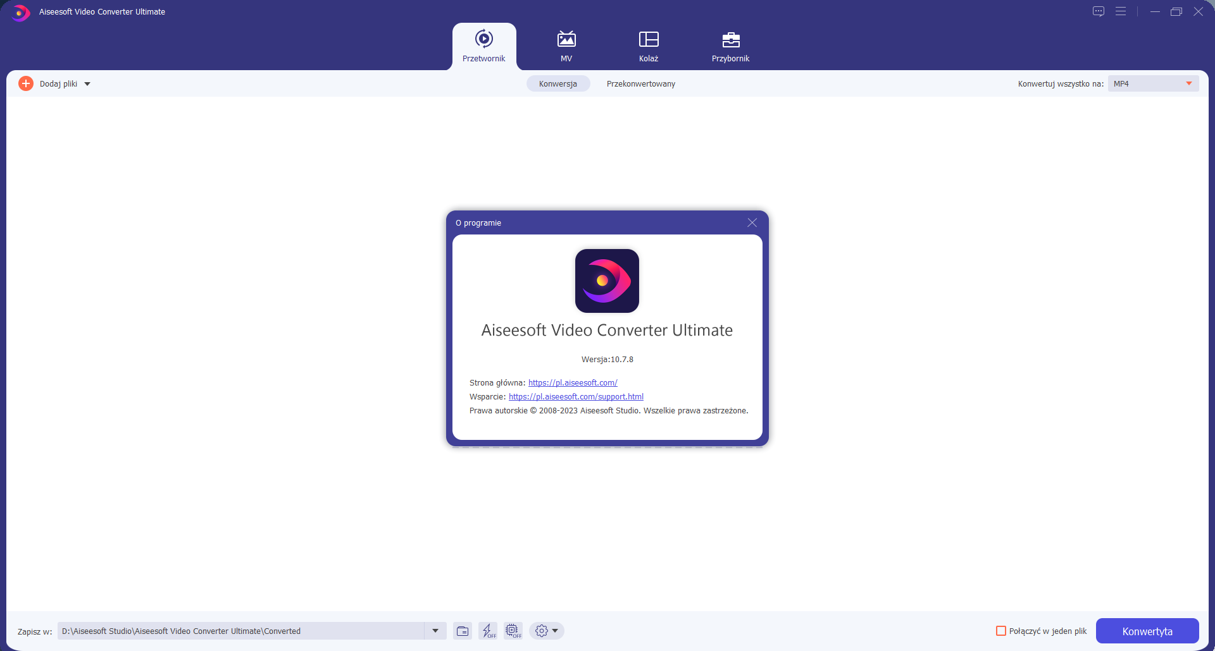Open the Przetwornik converter tab
This screenshot has height=651, width=1215.
tap(484, 46)
